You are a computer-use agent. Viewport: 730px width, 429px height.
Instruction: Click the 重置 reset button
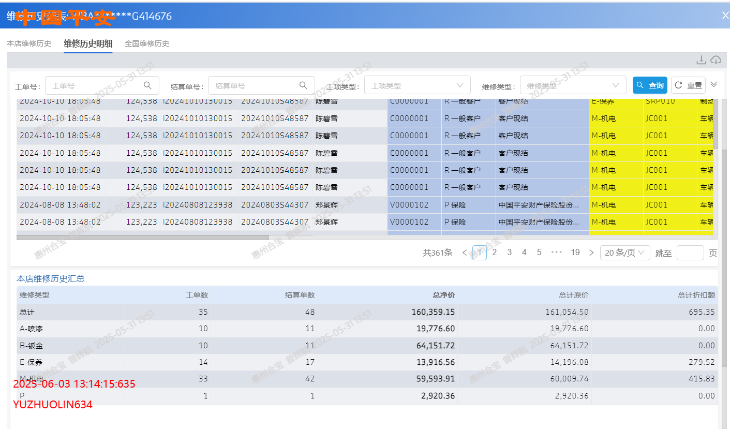pyautogui.click(x=688, y=85)
